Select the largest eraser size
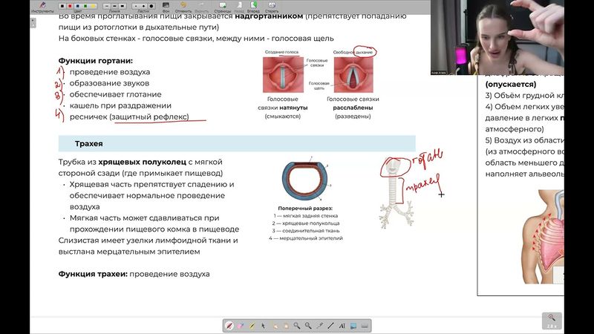The height and width of the screenshot is (334, 594). coord(151,6)
